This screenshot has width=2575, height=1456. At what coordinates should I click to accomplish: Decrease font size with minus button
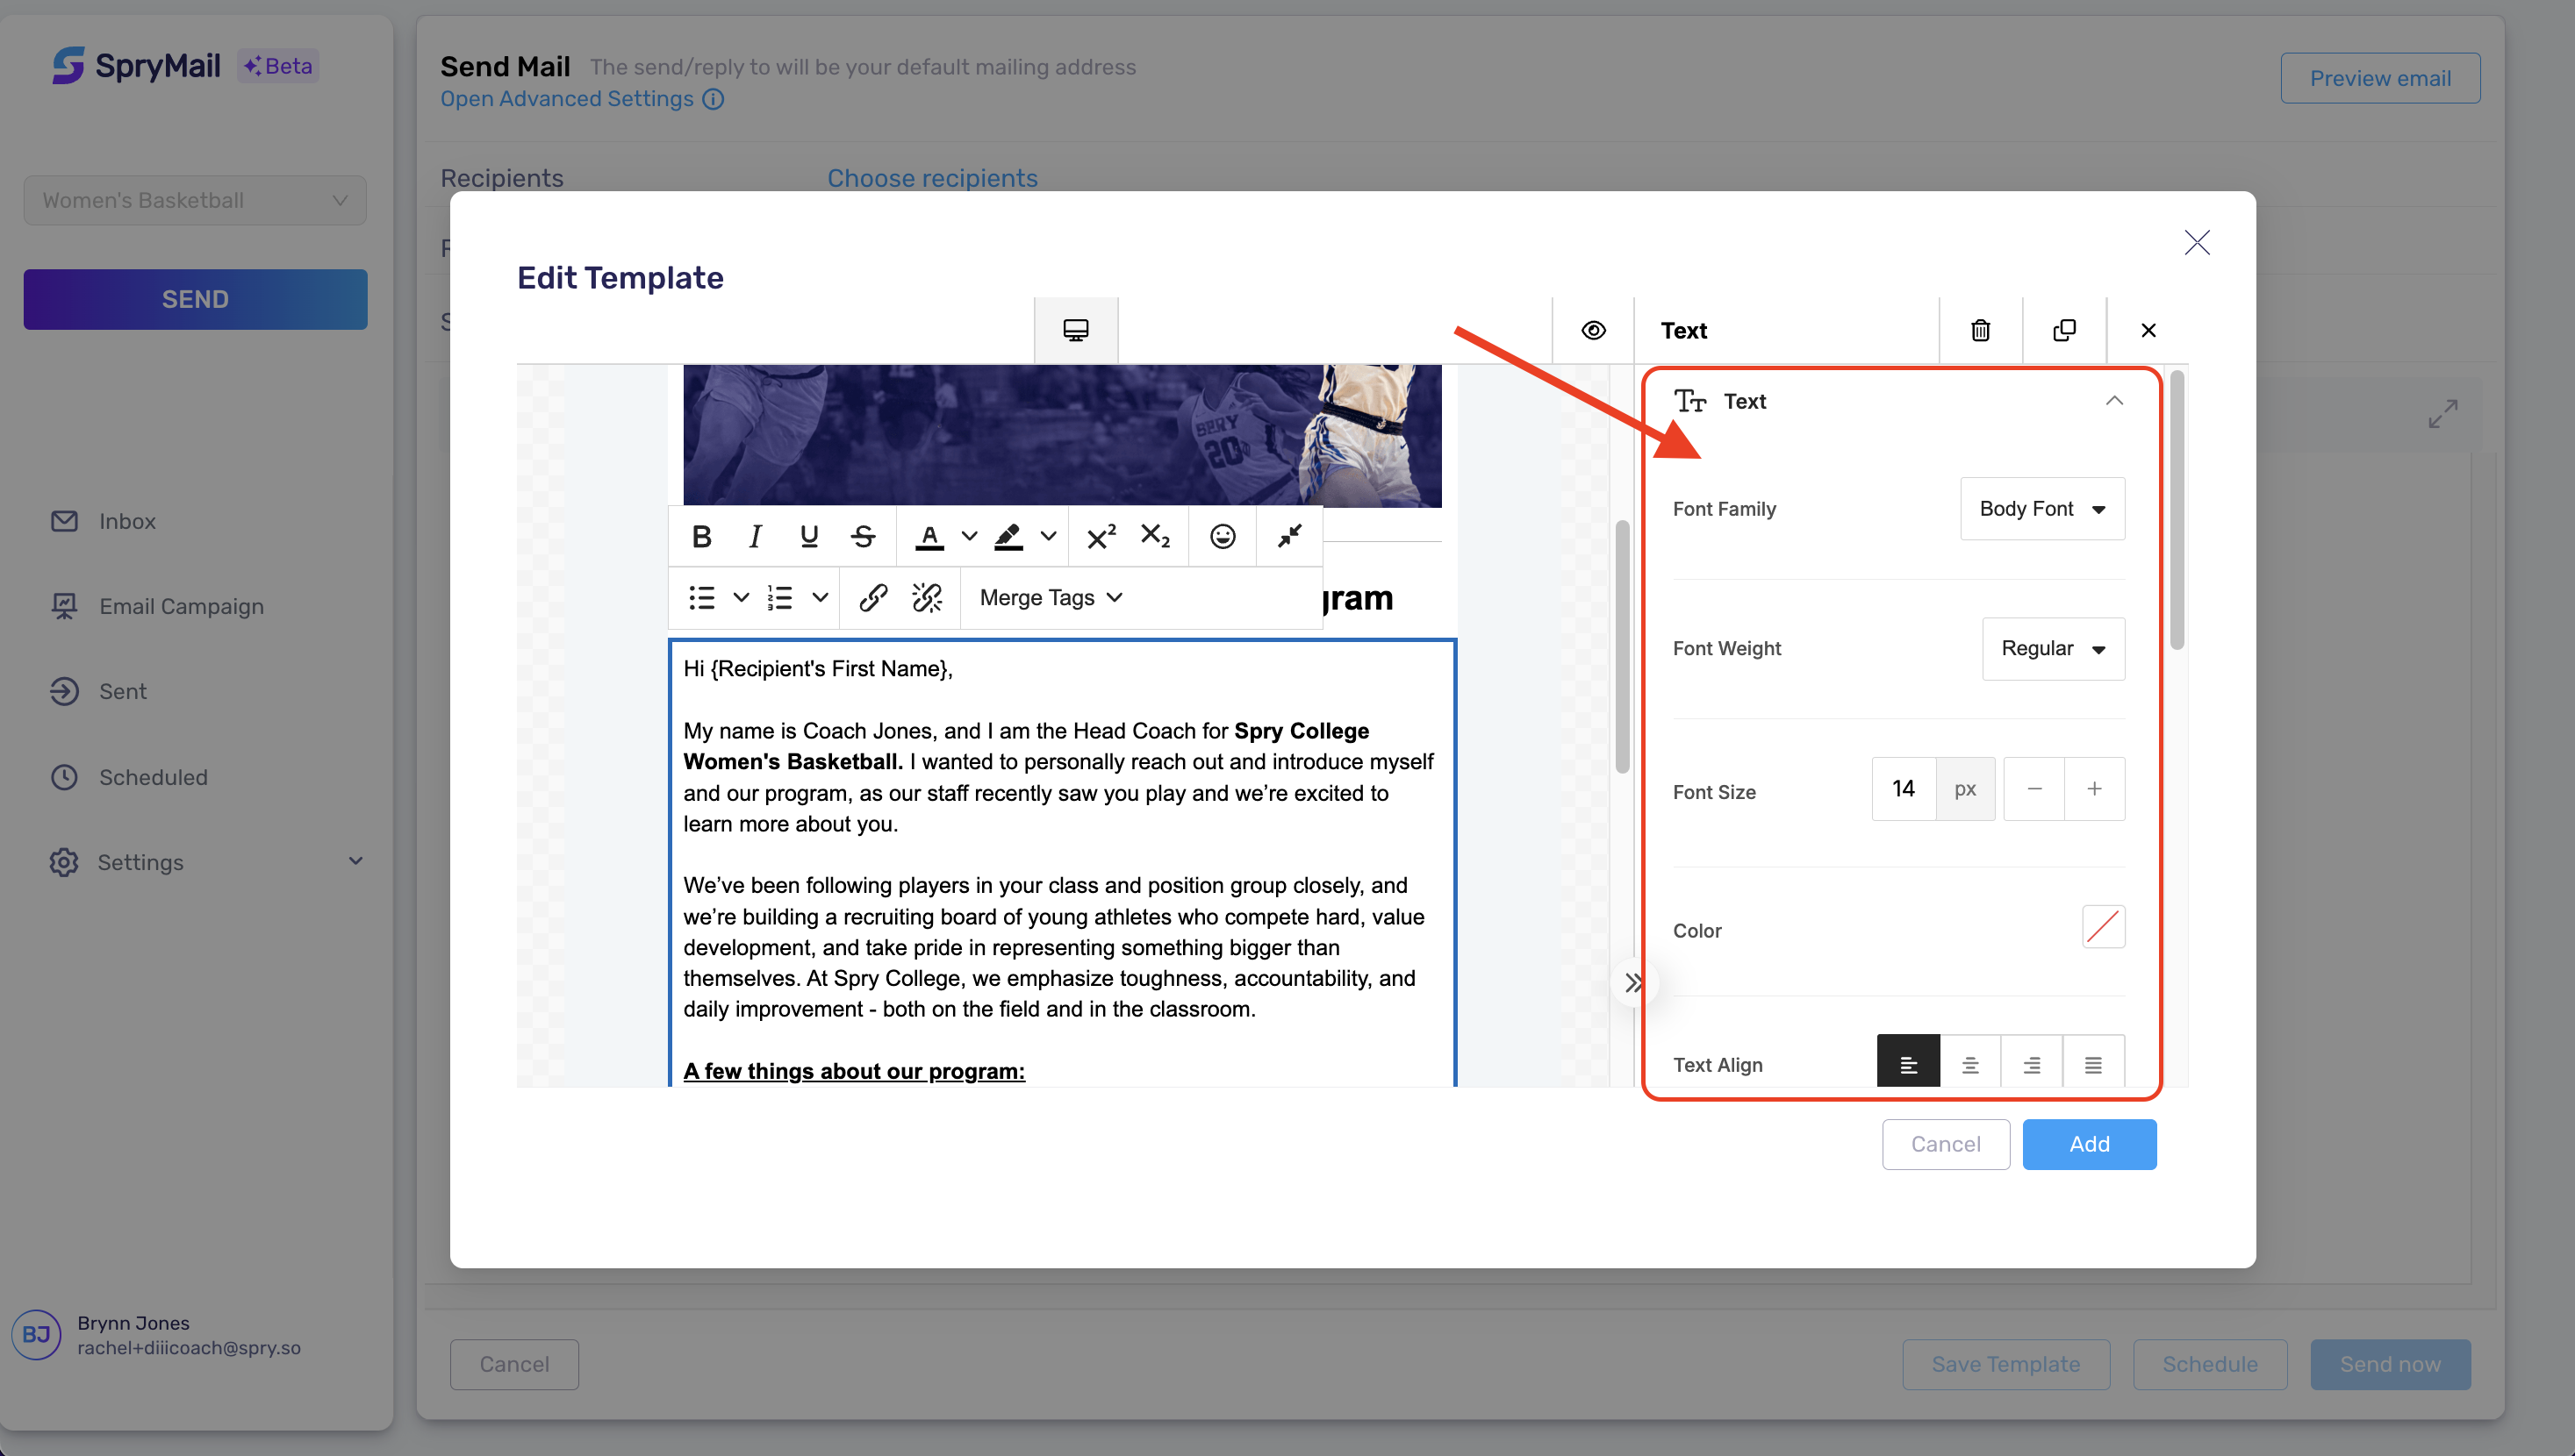2033,789
